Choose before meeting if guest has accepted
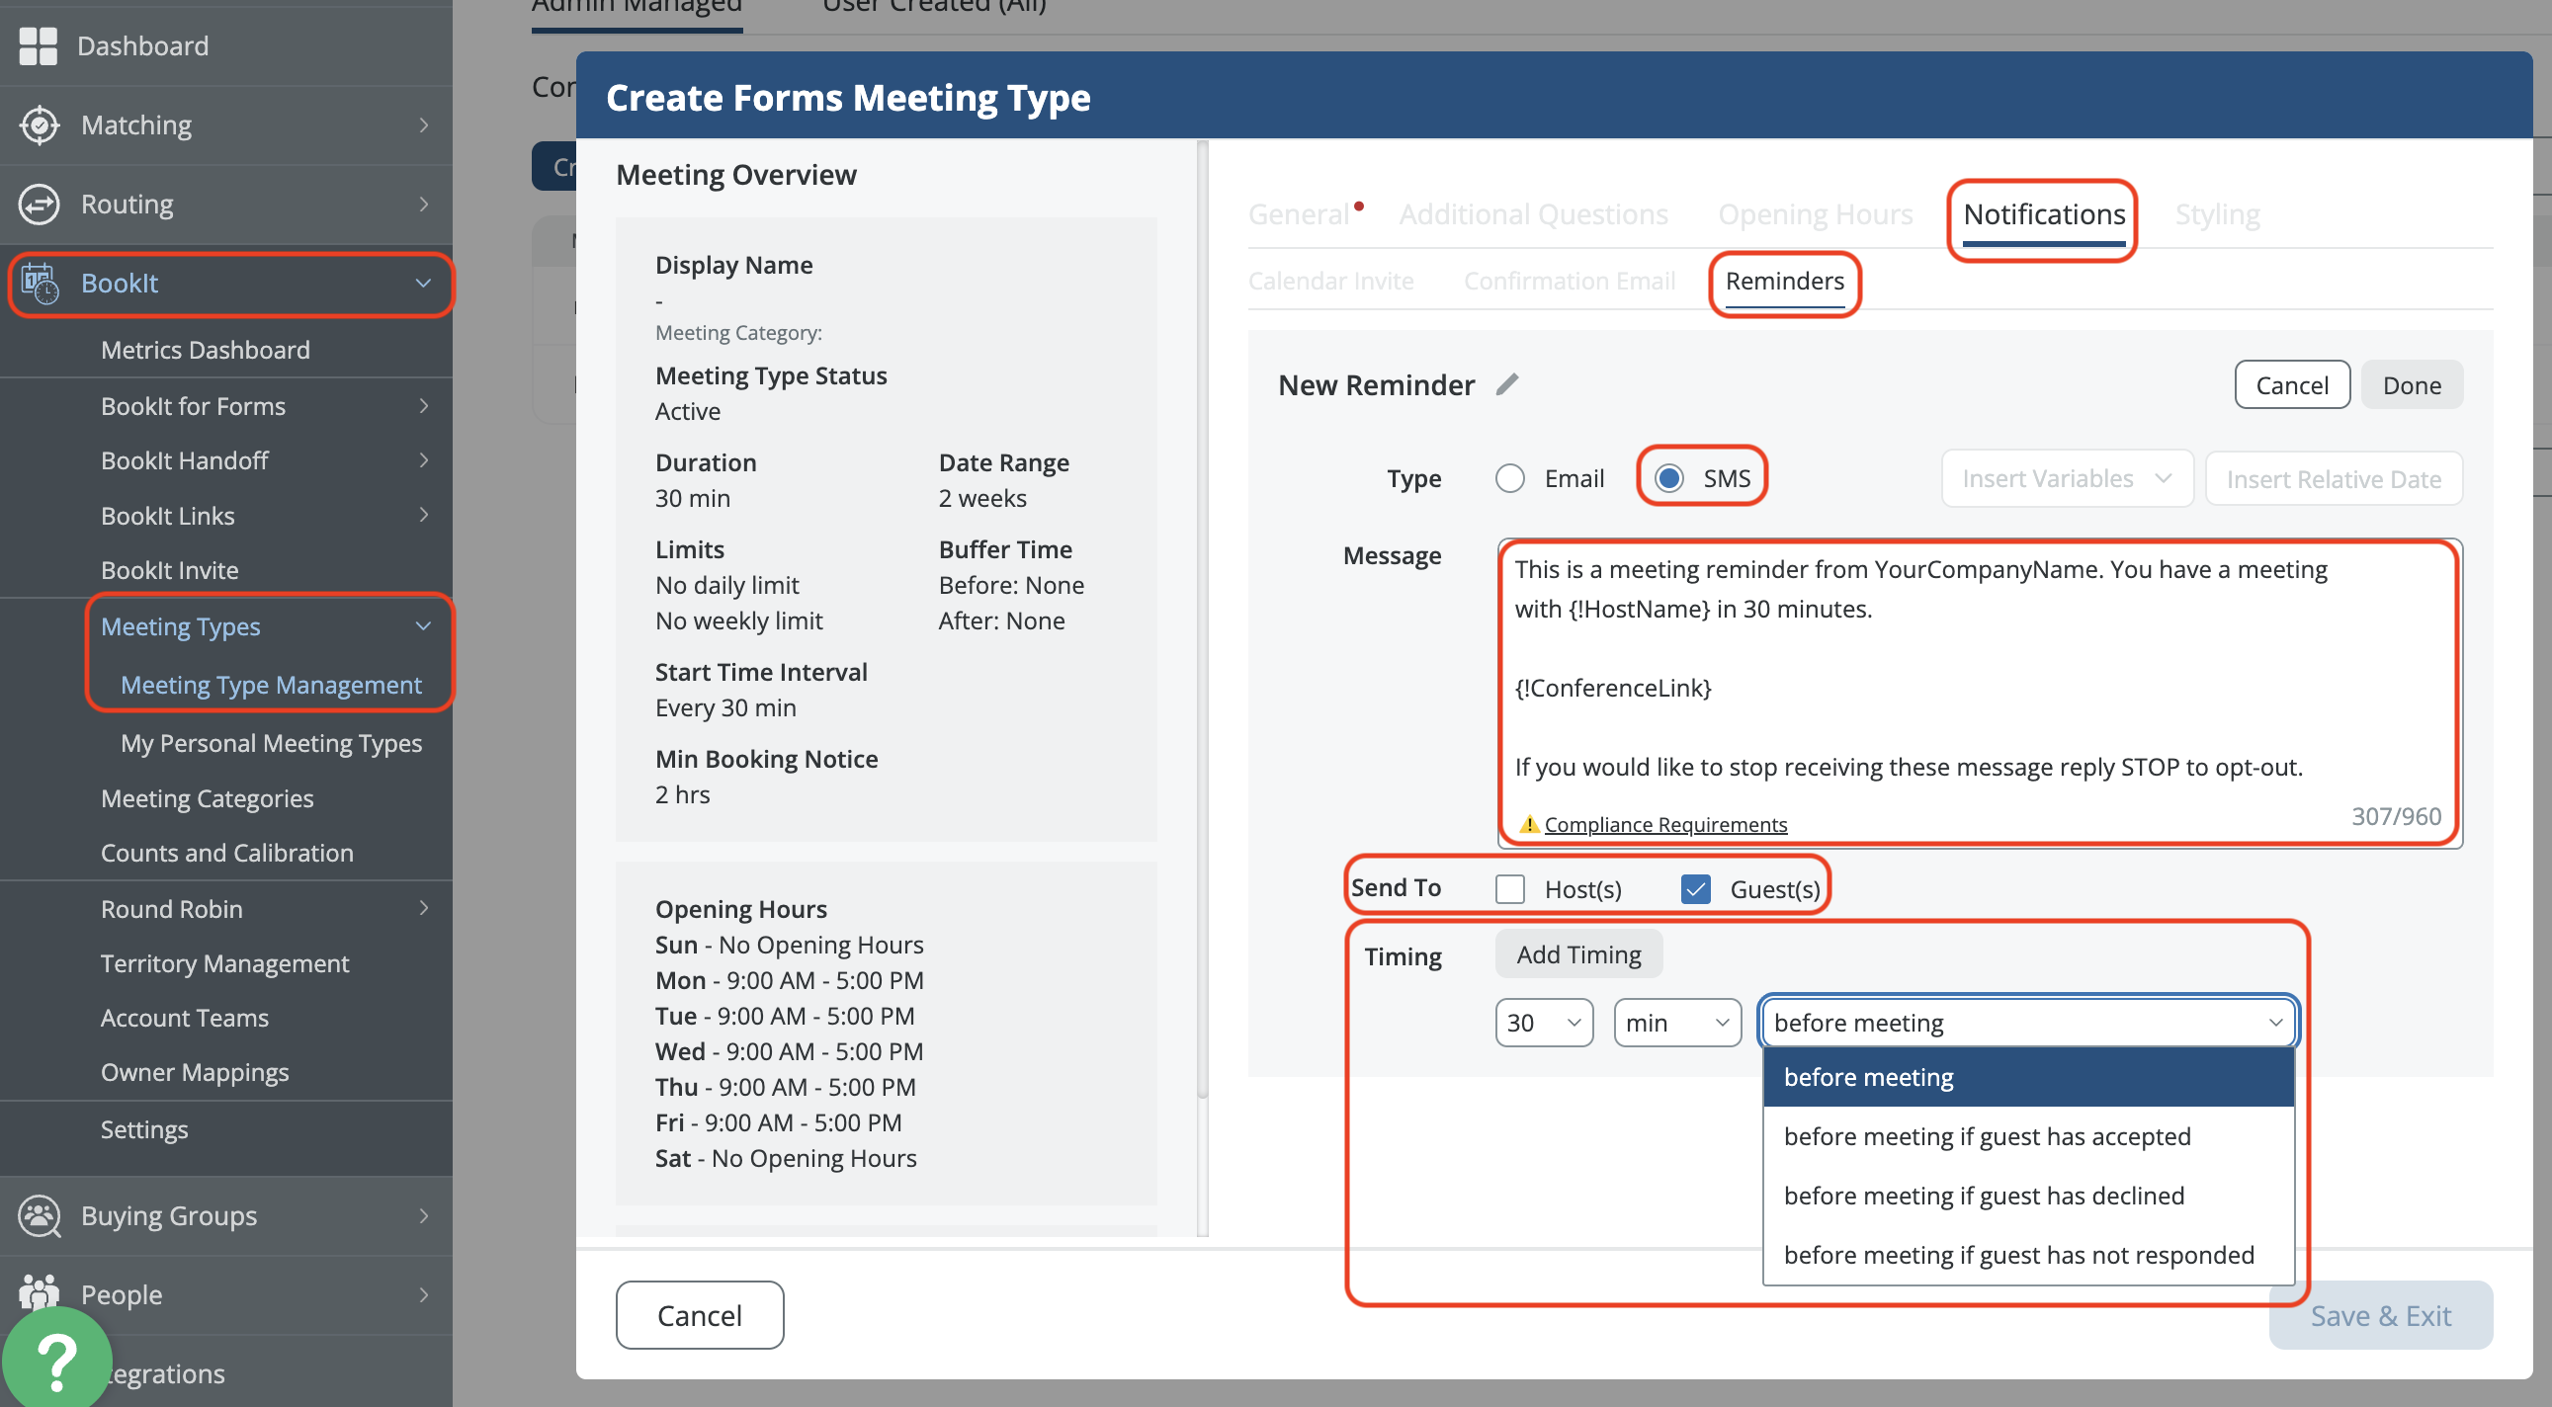Viewport: 2552px width, 1407px height. click(1987, 1135)
